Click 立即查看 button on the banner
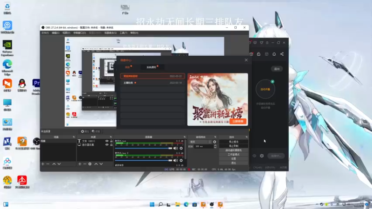This screenshot has height=209, width=372. pyautogui.click(x=238, y=121)
